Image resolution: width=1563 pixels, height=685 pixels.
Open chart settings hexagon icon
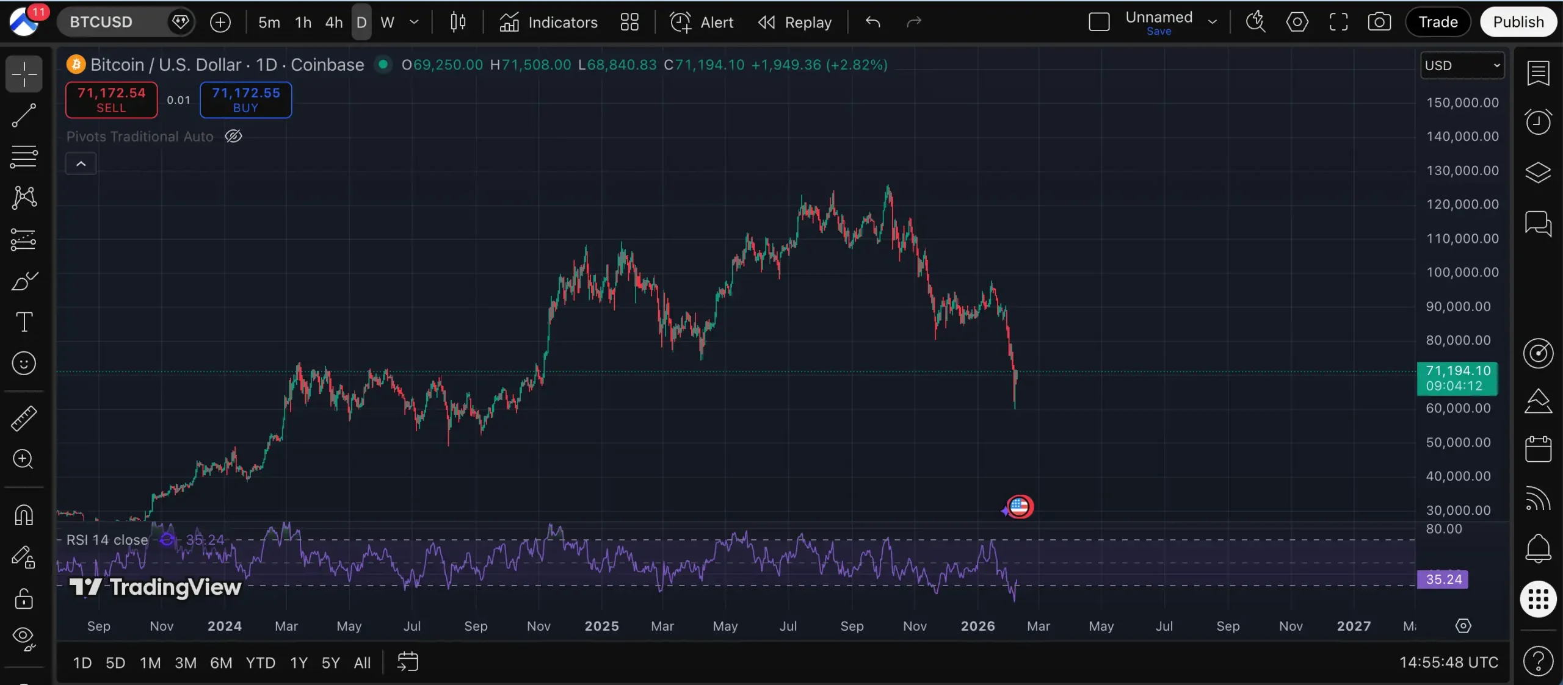coord(1297,23)
